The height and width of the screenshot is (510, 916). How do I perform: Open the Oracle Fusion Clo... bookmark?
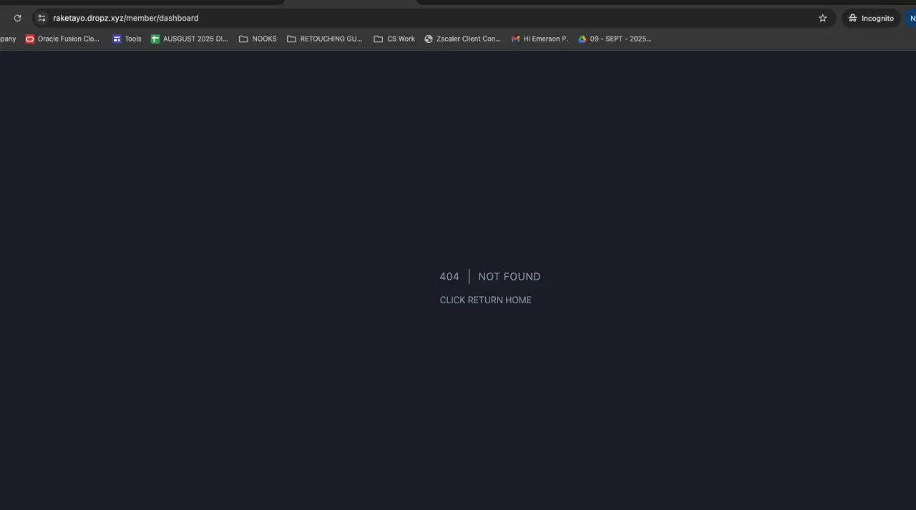pos(63,39)
